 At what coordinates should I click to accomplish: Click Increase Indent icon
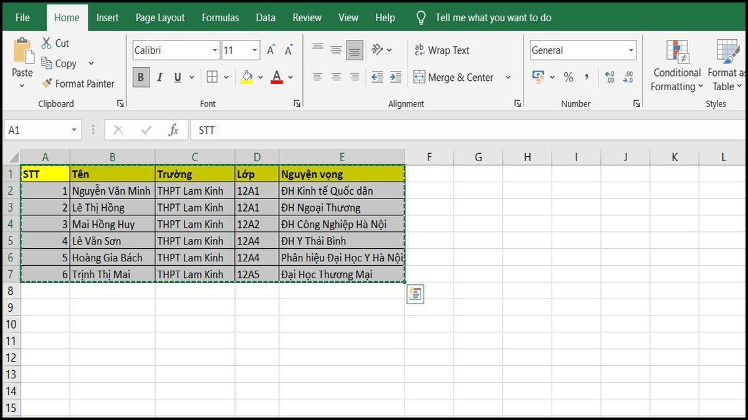pos(396,77)
